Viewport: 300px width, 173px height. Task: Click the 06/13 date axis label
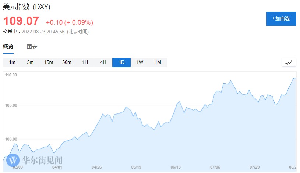[x=175, y=167]
